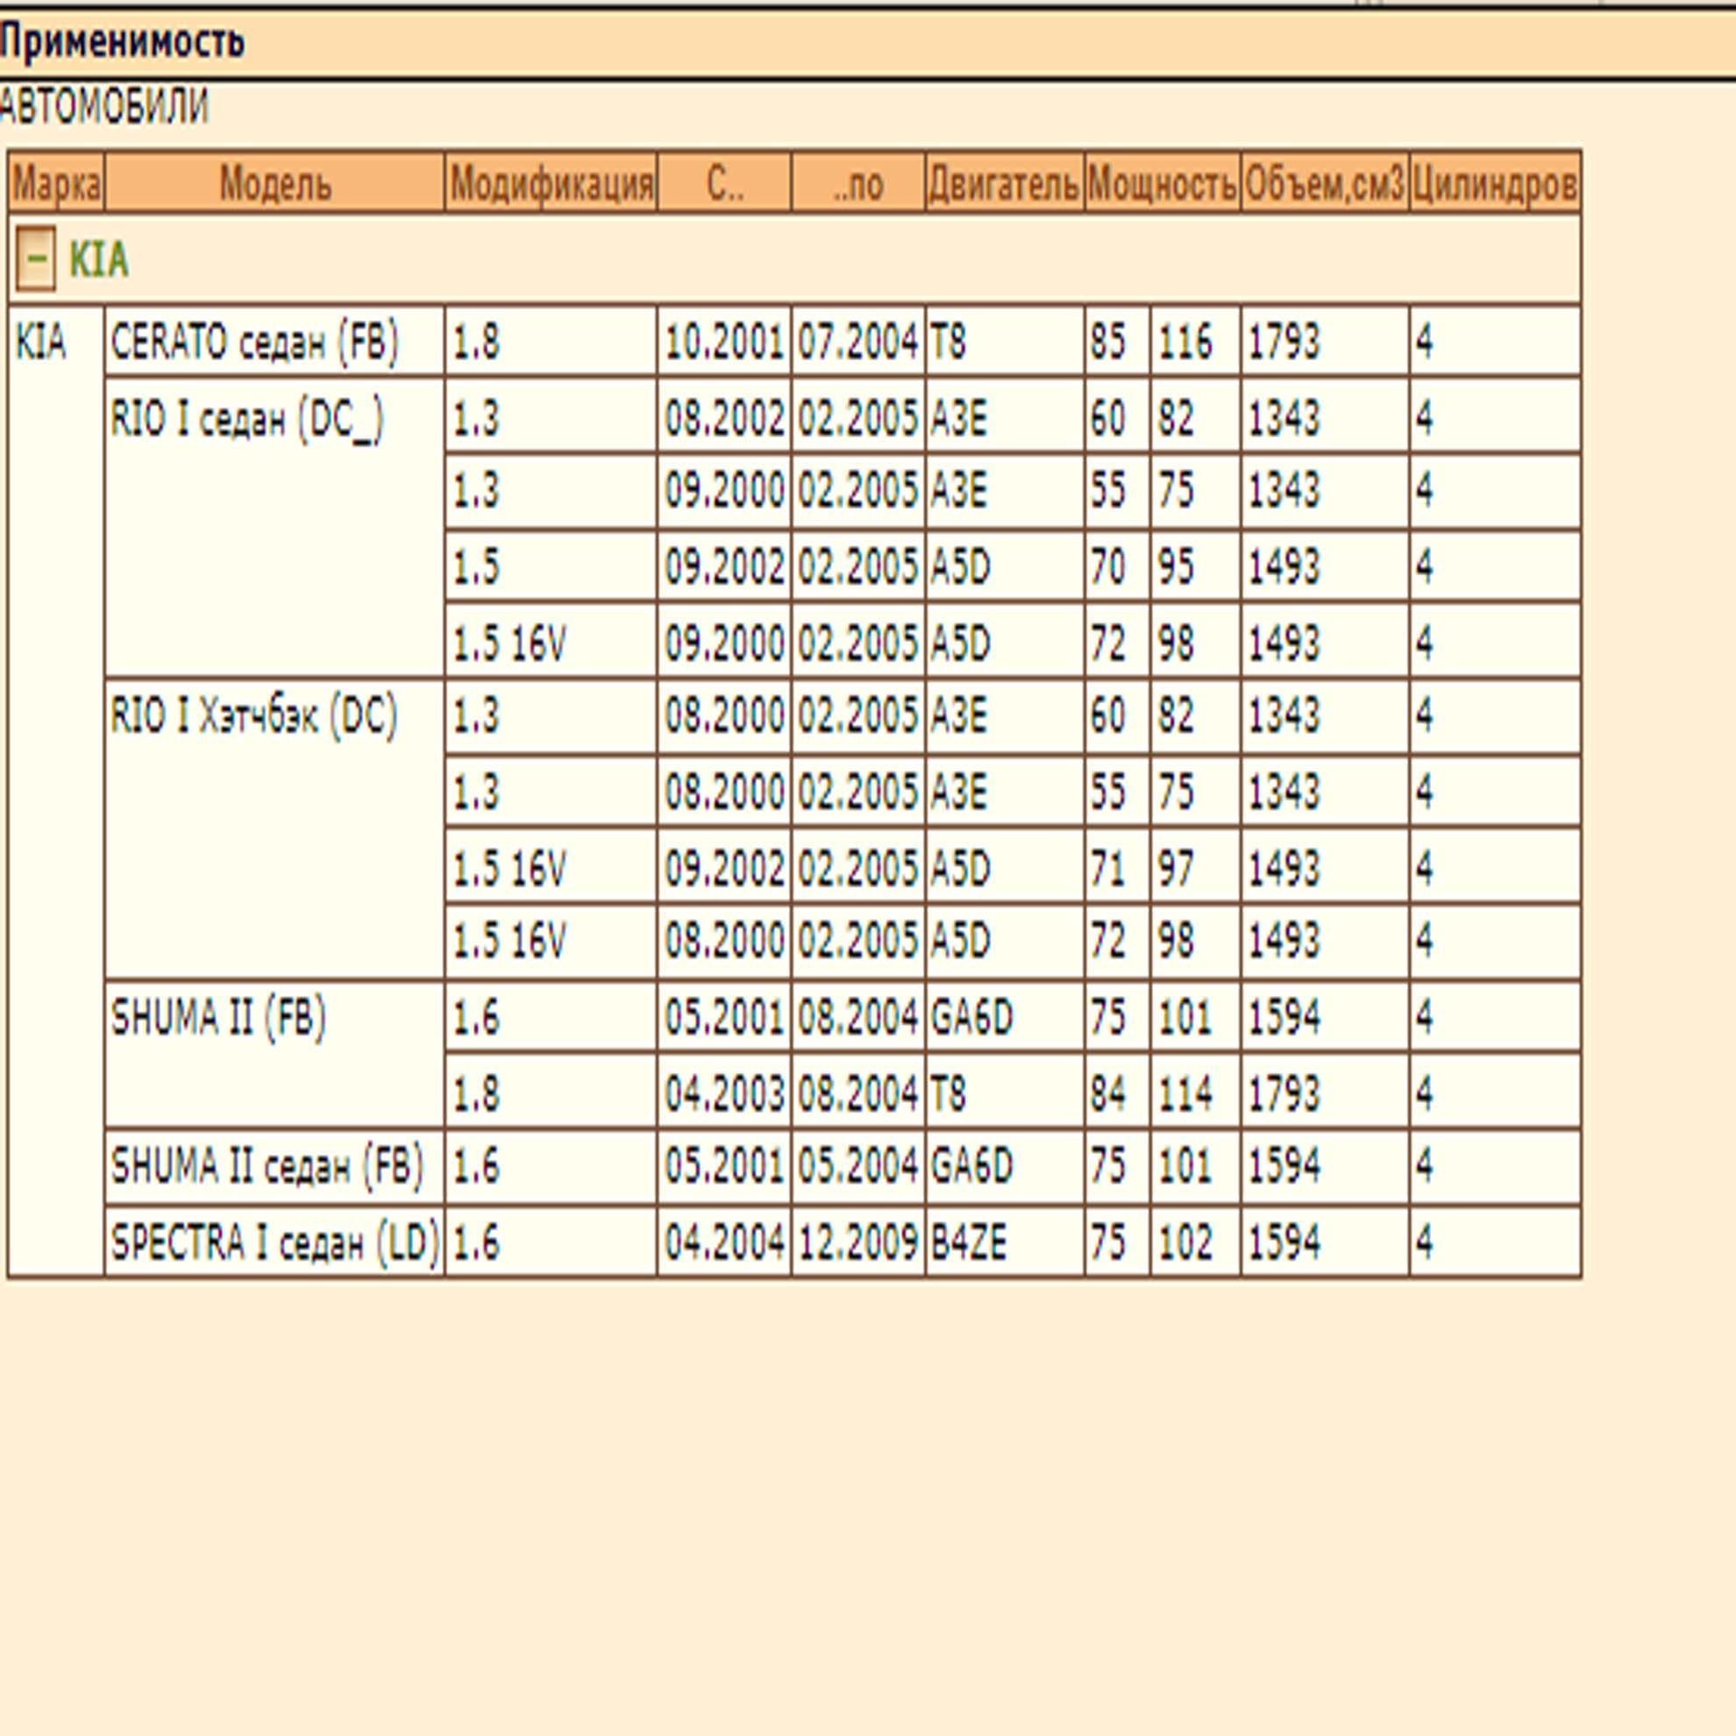Image resolution: width=1736 pixels, height=1736 pixels.
Task: Click the 10.2001 start date cell
Action: (x=724, y=340)
